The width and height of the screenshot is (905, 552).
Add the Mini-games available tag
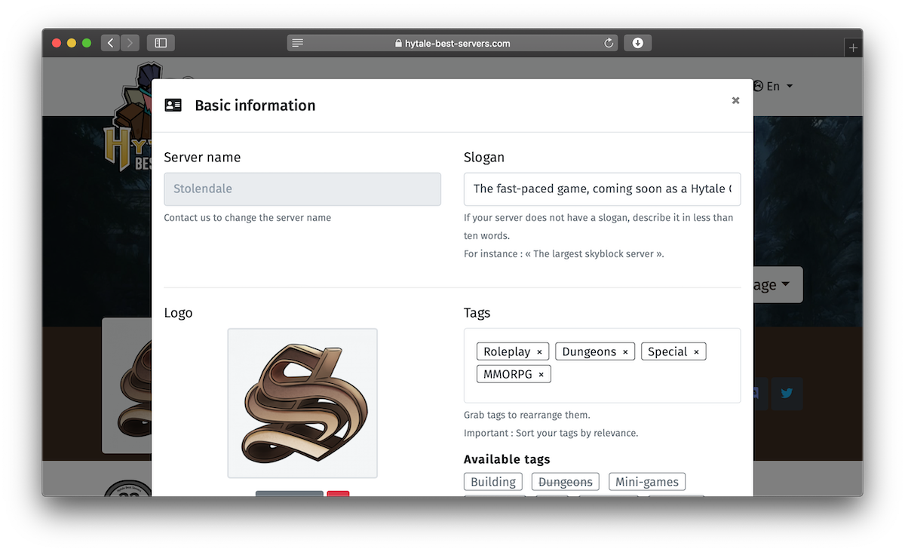646,482
